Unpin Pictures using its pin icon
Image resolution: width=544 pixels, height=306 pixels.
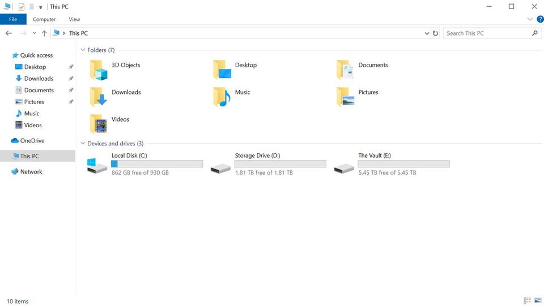71,102
